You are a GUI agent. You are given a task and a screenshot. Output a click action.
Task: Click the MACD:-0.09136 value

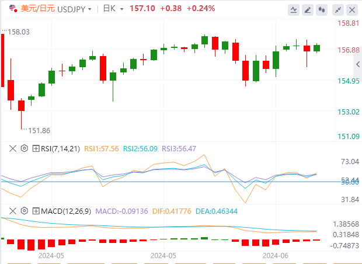(121, 211)
